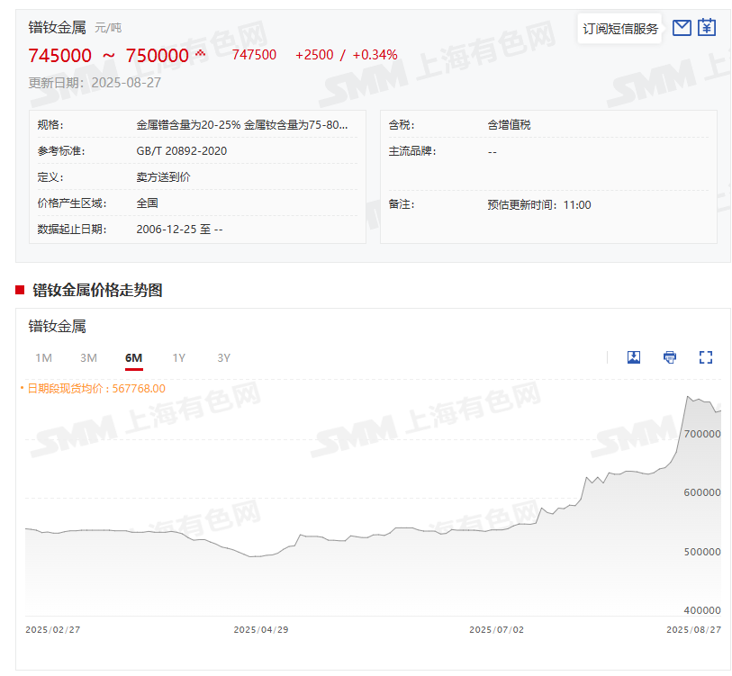Click the envelope SMS subscription icon
The image size is (732, 676).
[x=682, y=28]
